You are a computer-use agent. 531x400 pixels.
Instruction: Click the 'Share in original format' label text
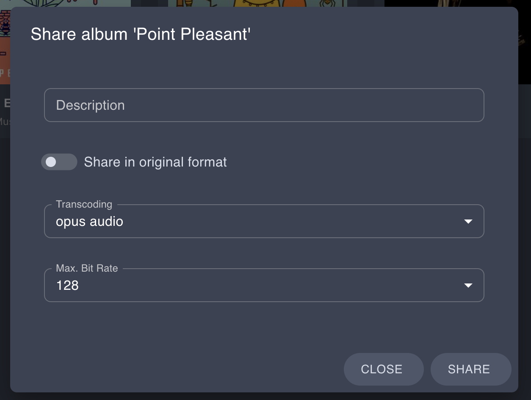155,162
